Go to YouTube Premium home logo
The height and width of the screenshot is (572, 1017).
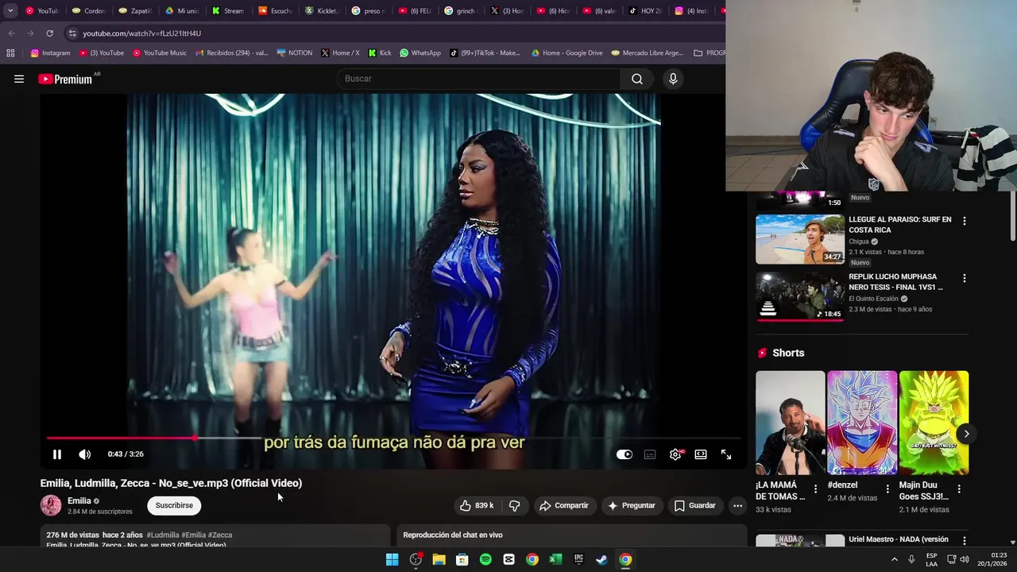click(x=65, y=79)
